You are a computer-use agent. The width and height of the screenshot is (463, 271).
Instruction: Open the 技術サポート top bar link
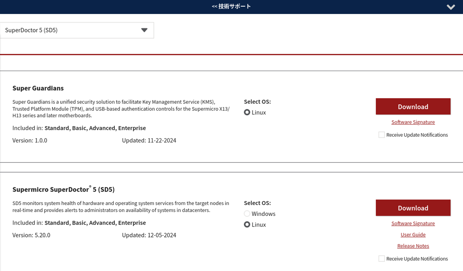(x=231, y=7)
